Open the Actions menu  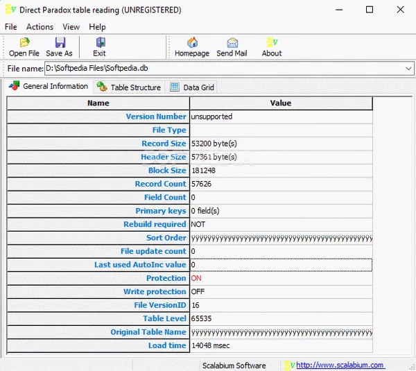40,27
